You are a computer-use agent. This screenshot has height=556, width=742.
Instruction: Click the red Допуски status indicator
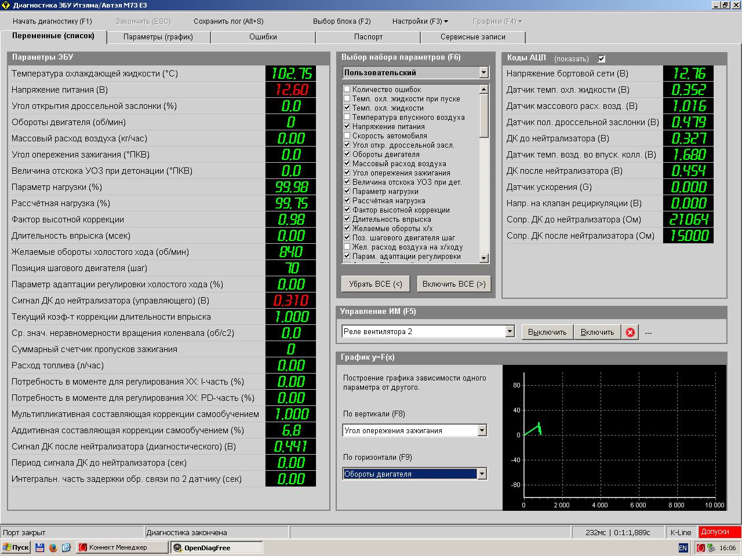719,532
